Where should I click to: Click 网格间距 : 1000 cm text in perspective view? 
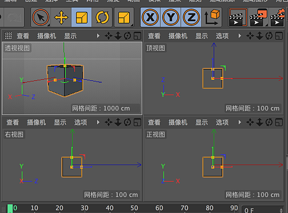[101, 108]
